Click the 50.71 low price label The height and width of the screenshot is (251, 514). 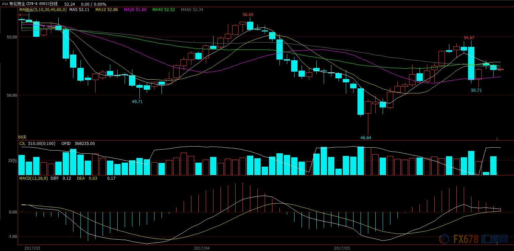(x=476, y=90)
